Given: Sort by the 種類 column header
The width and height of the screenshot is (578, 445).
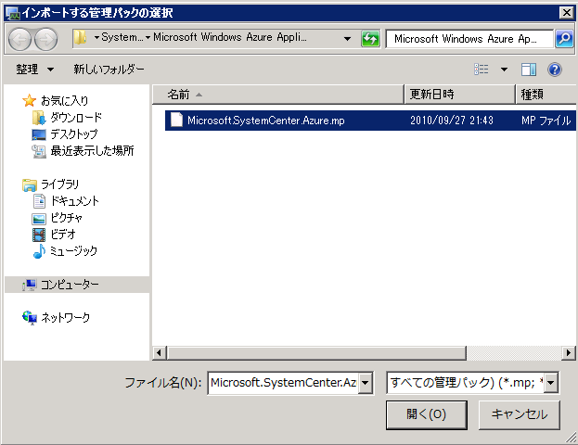Looking at the screenshot, I should pyautogui.click(x=546, y=95).
